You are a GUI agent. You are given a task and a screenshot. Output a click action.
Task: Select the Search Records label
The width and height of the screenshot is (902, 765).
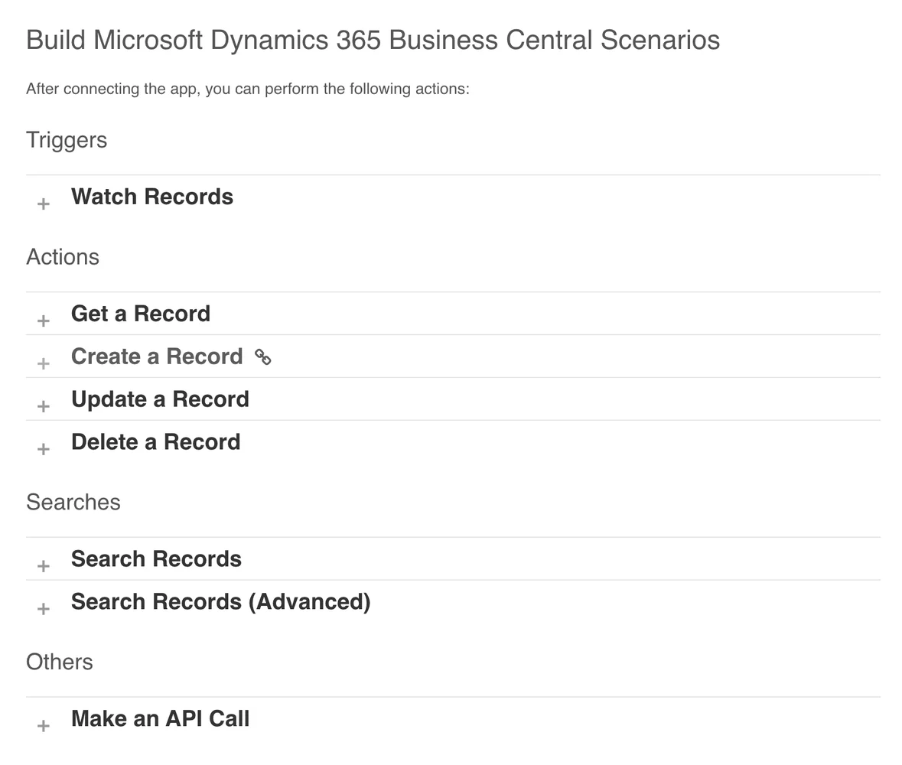[x=156, y=559]
